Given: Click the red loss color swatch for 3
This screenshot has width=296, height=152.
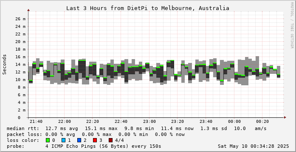Looking at the screenshot, I should pyautogui.click(x=95, y=140).
